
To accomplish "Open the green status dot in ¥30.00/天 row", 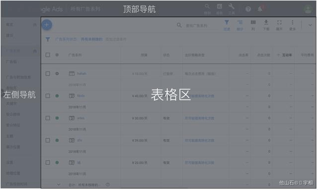I will click(57, 118).
